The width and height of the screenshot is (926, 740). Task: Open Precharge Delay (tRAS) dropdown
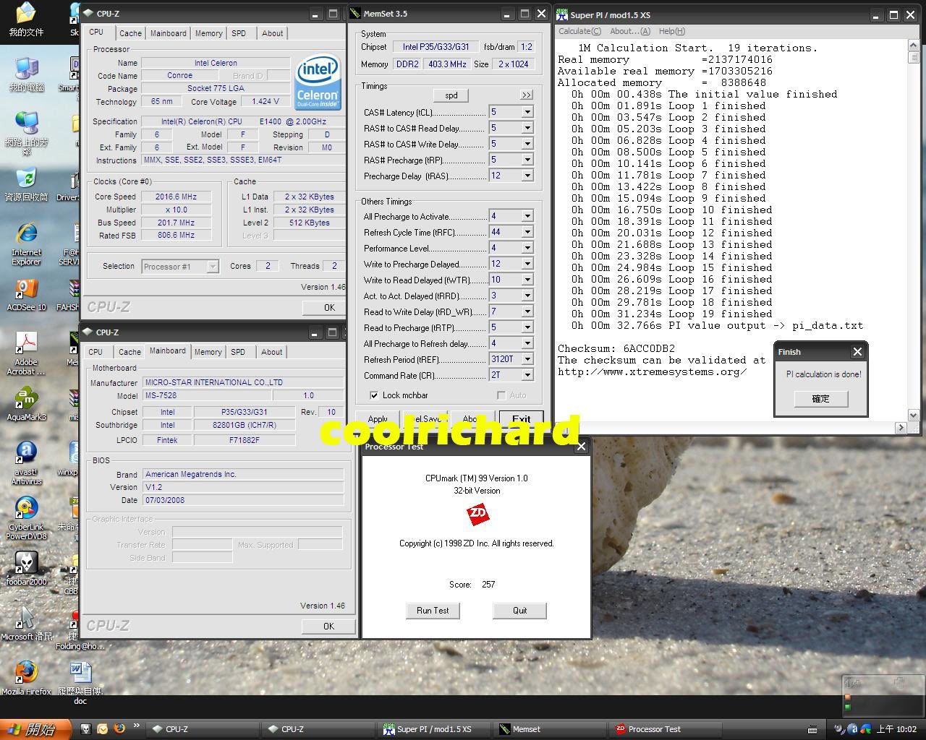[527, 176]
